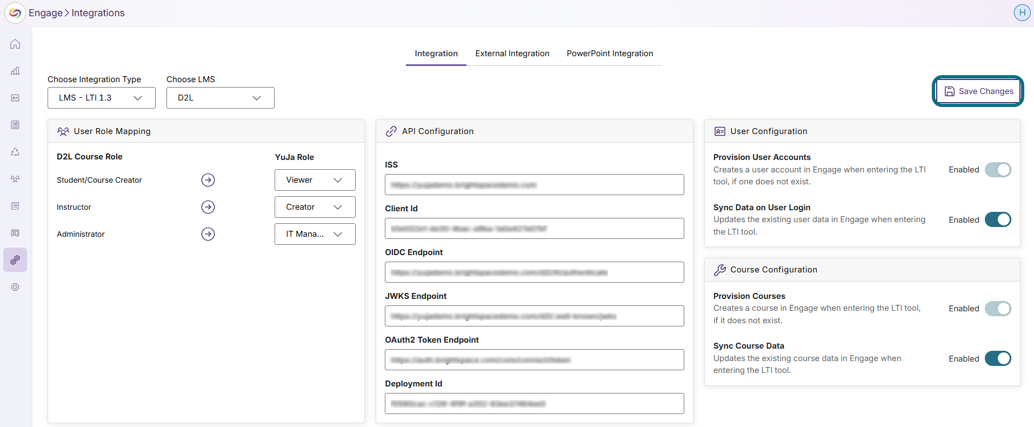Click the Engage breadcrumb link
This screenshot has height=427, width=1034.
point(45,13)
